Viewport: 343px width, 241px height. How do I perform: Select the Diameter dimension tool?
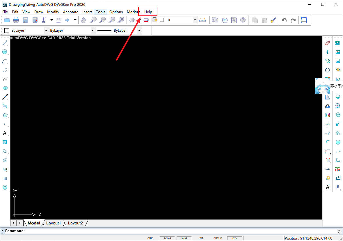(x=338, y=115)
